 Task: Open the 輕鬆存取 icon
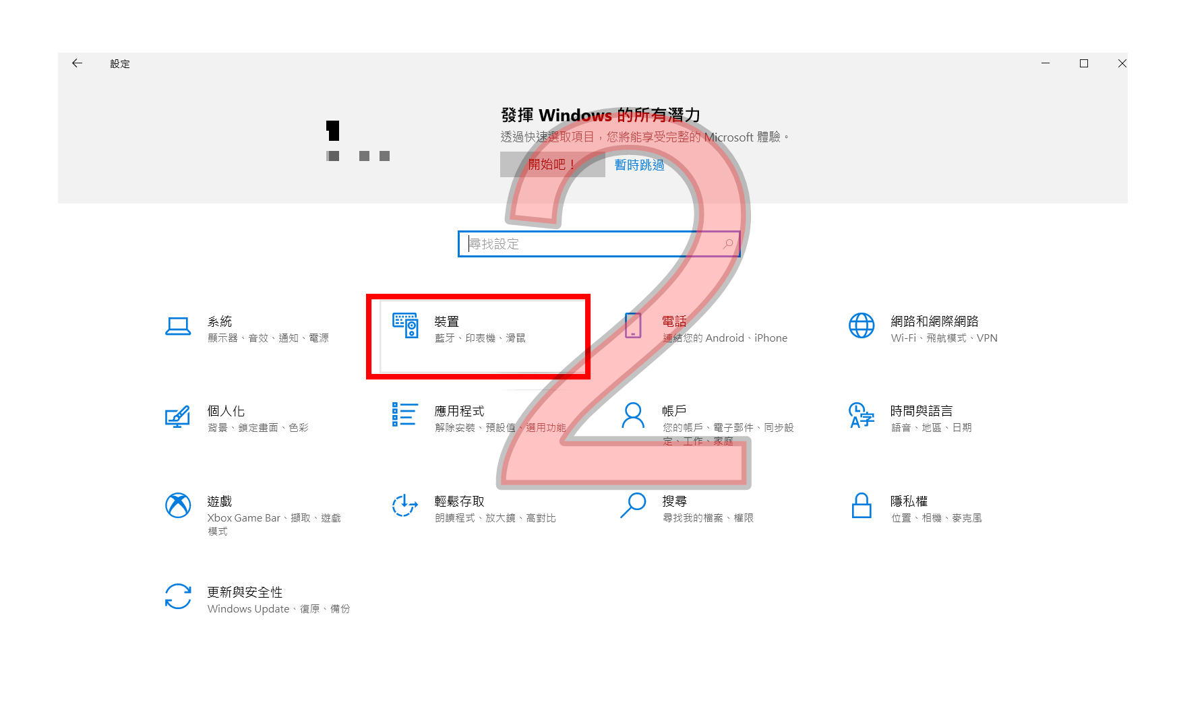[x=405, y=505]
